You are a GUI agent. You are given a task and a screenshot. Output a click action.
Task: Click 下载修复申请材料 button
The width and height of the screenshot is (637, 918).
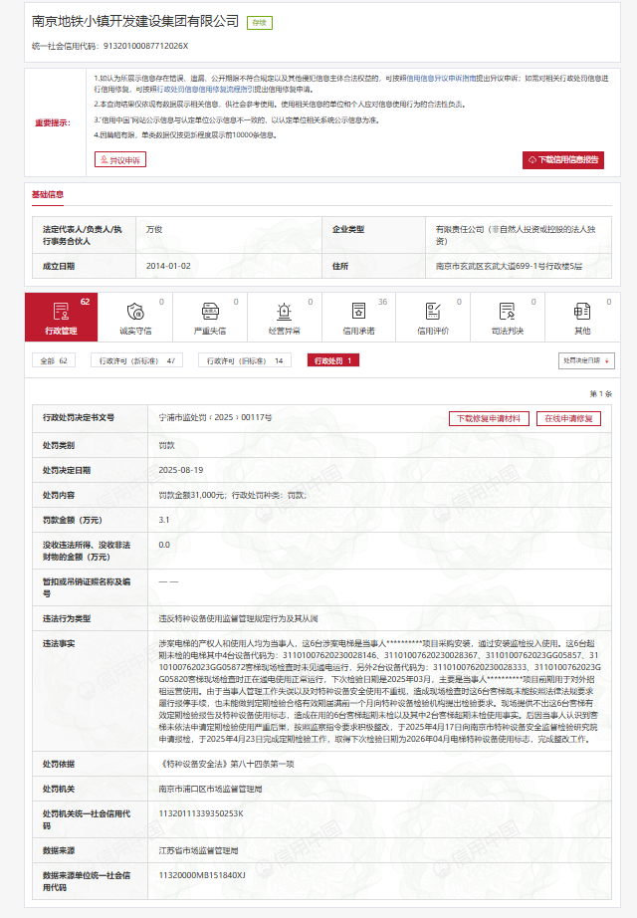tap(489, 418)
